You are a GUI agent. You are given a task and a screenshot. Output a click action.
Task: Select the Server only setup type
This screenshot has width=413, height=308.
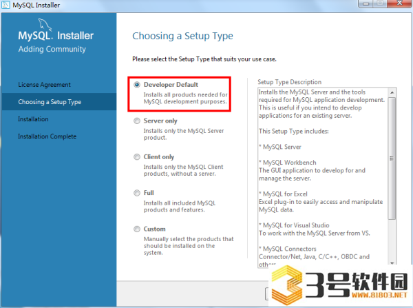[137, 121]
